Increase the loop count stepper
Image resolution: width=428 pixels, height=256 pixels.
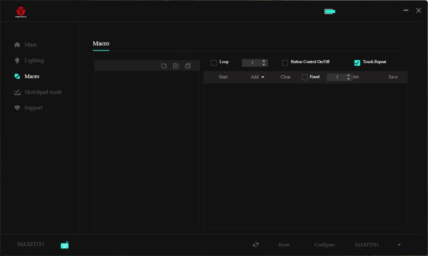coord(264,61)
